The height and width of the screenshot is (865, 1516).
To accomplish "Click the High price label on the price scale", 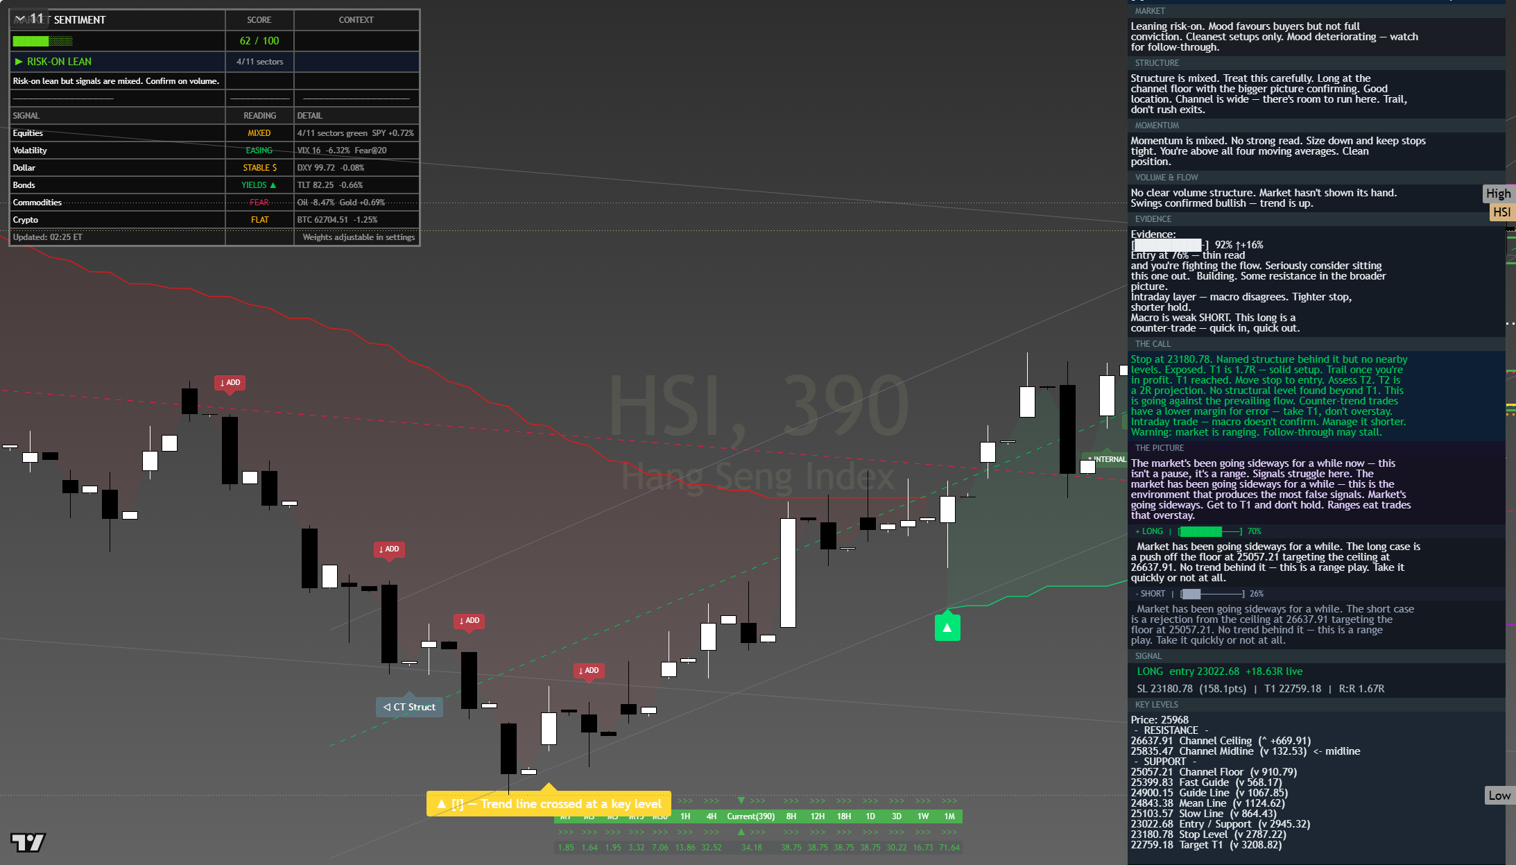I will [x=1498, y=194].
